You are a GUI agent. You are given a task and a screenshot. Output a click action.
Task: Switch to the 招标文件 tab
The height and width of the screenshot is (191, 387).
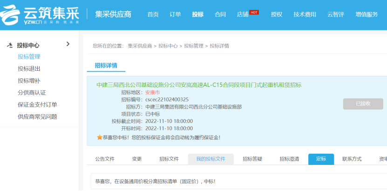[169, 159]
